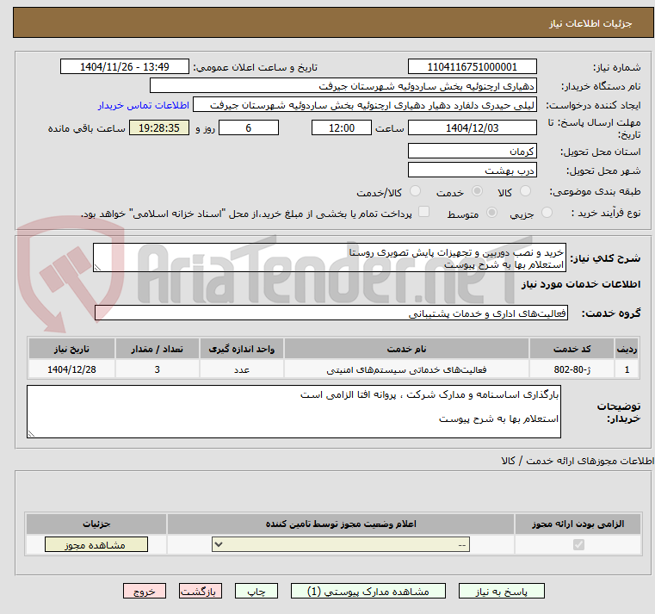Click the deadline date field 1404/12/03
The height and width of the screenshot is (614, 655).
[x=472, y=128]
